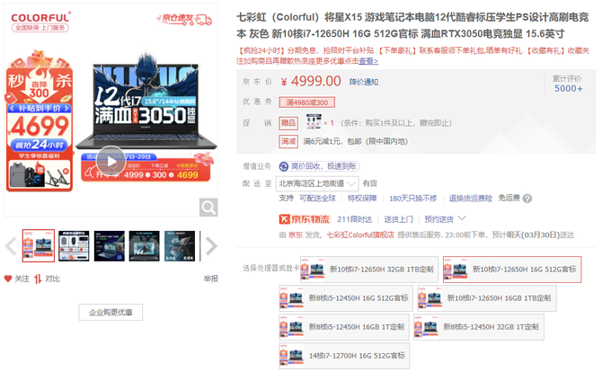
Task: Open the gift item thumbnail image
Action: 314,121
